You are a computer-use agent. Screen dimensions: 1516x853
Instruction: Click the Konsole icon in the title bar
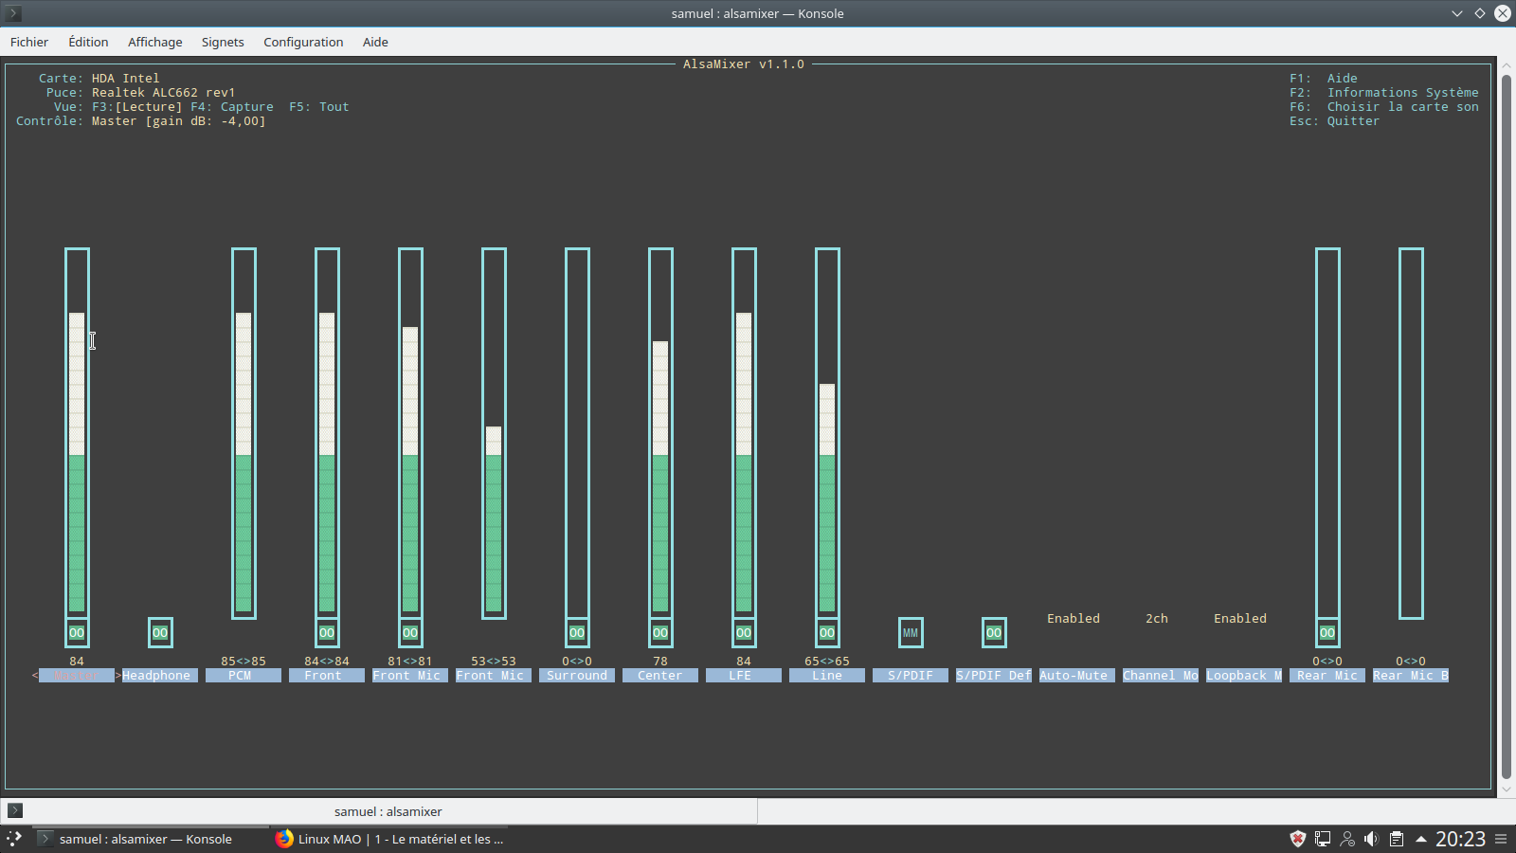(13, 13)
